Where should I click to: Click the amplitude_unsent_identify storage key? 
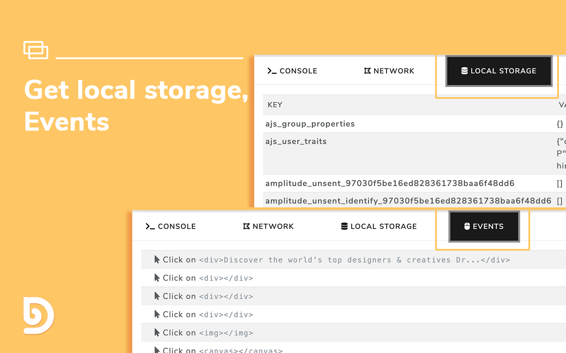click(408, 201)
